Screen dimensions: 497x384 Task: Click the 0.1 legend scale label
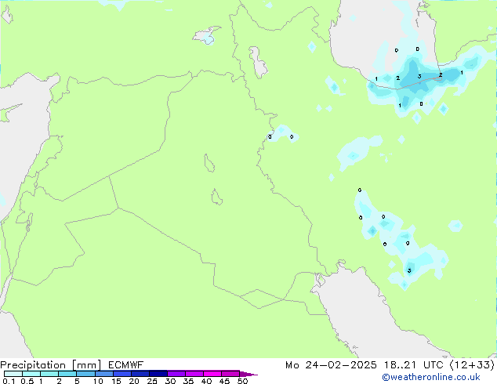pyautogui.click(x=9, y=381)
